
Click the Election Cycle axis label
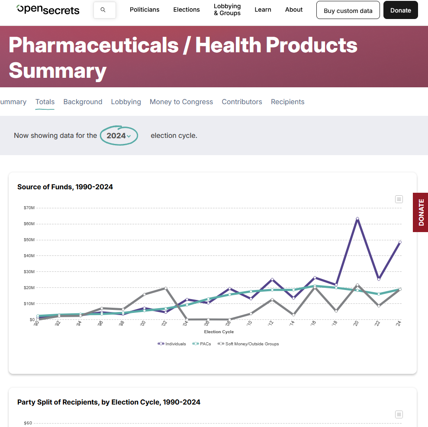coord(219,332)
